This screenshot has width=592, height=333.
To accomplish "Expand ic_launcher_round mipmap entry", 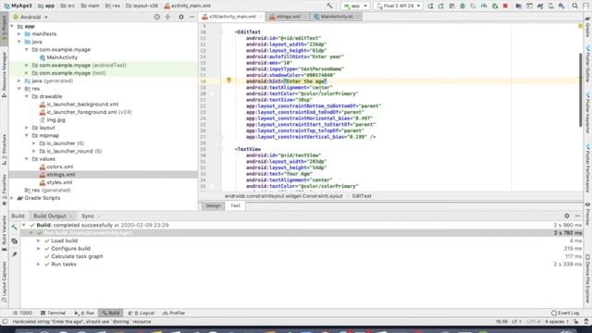I will (34, 152).
